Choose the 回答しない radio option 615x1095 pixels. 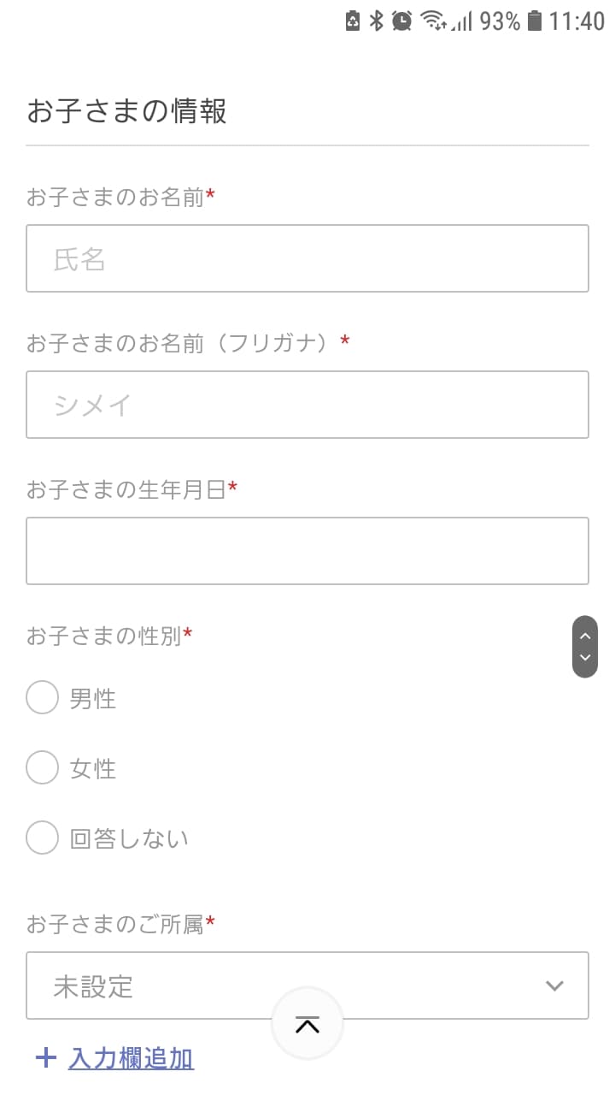(43, 838)
